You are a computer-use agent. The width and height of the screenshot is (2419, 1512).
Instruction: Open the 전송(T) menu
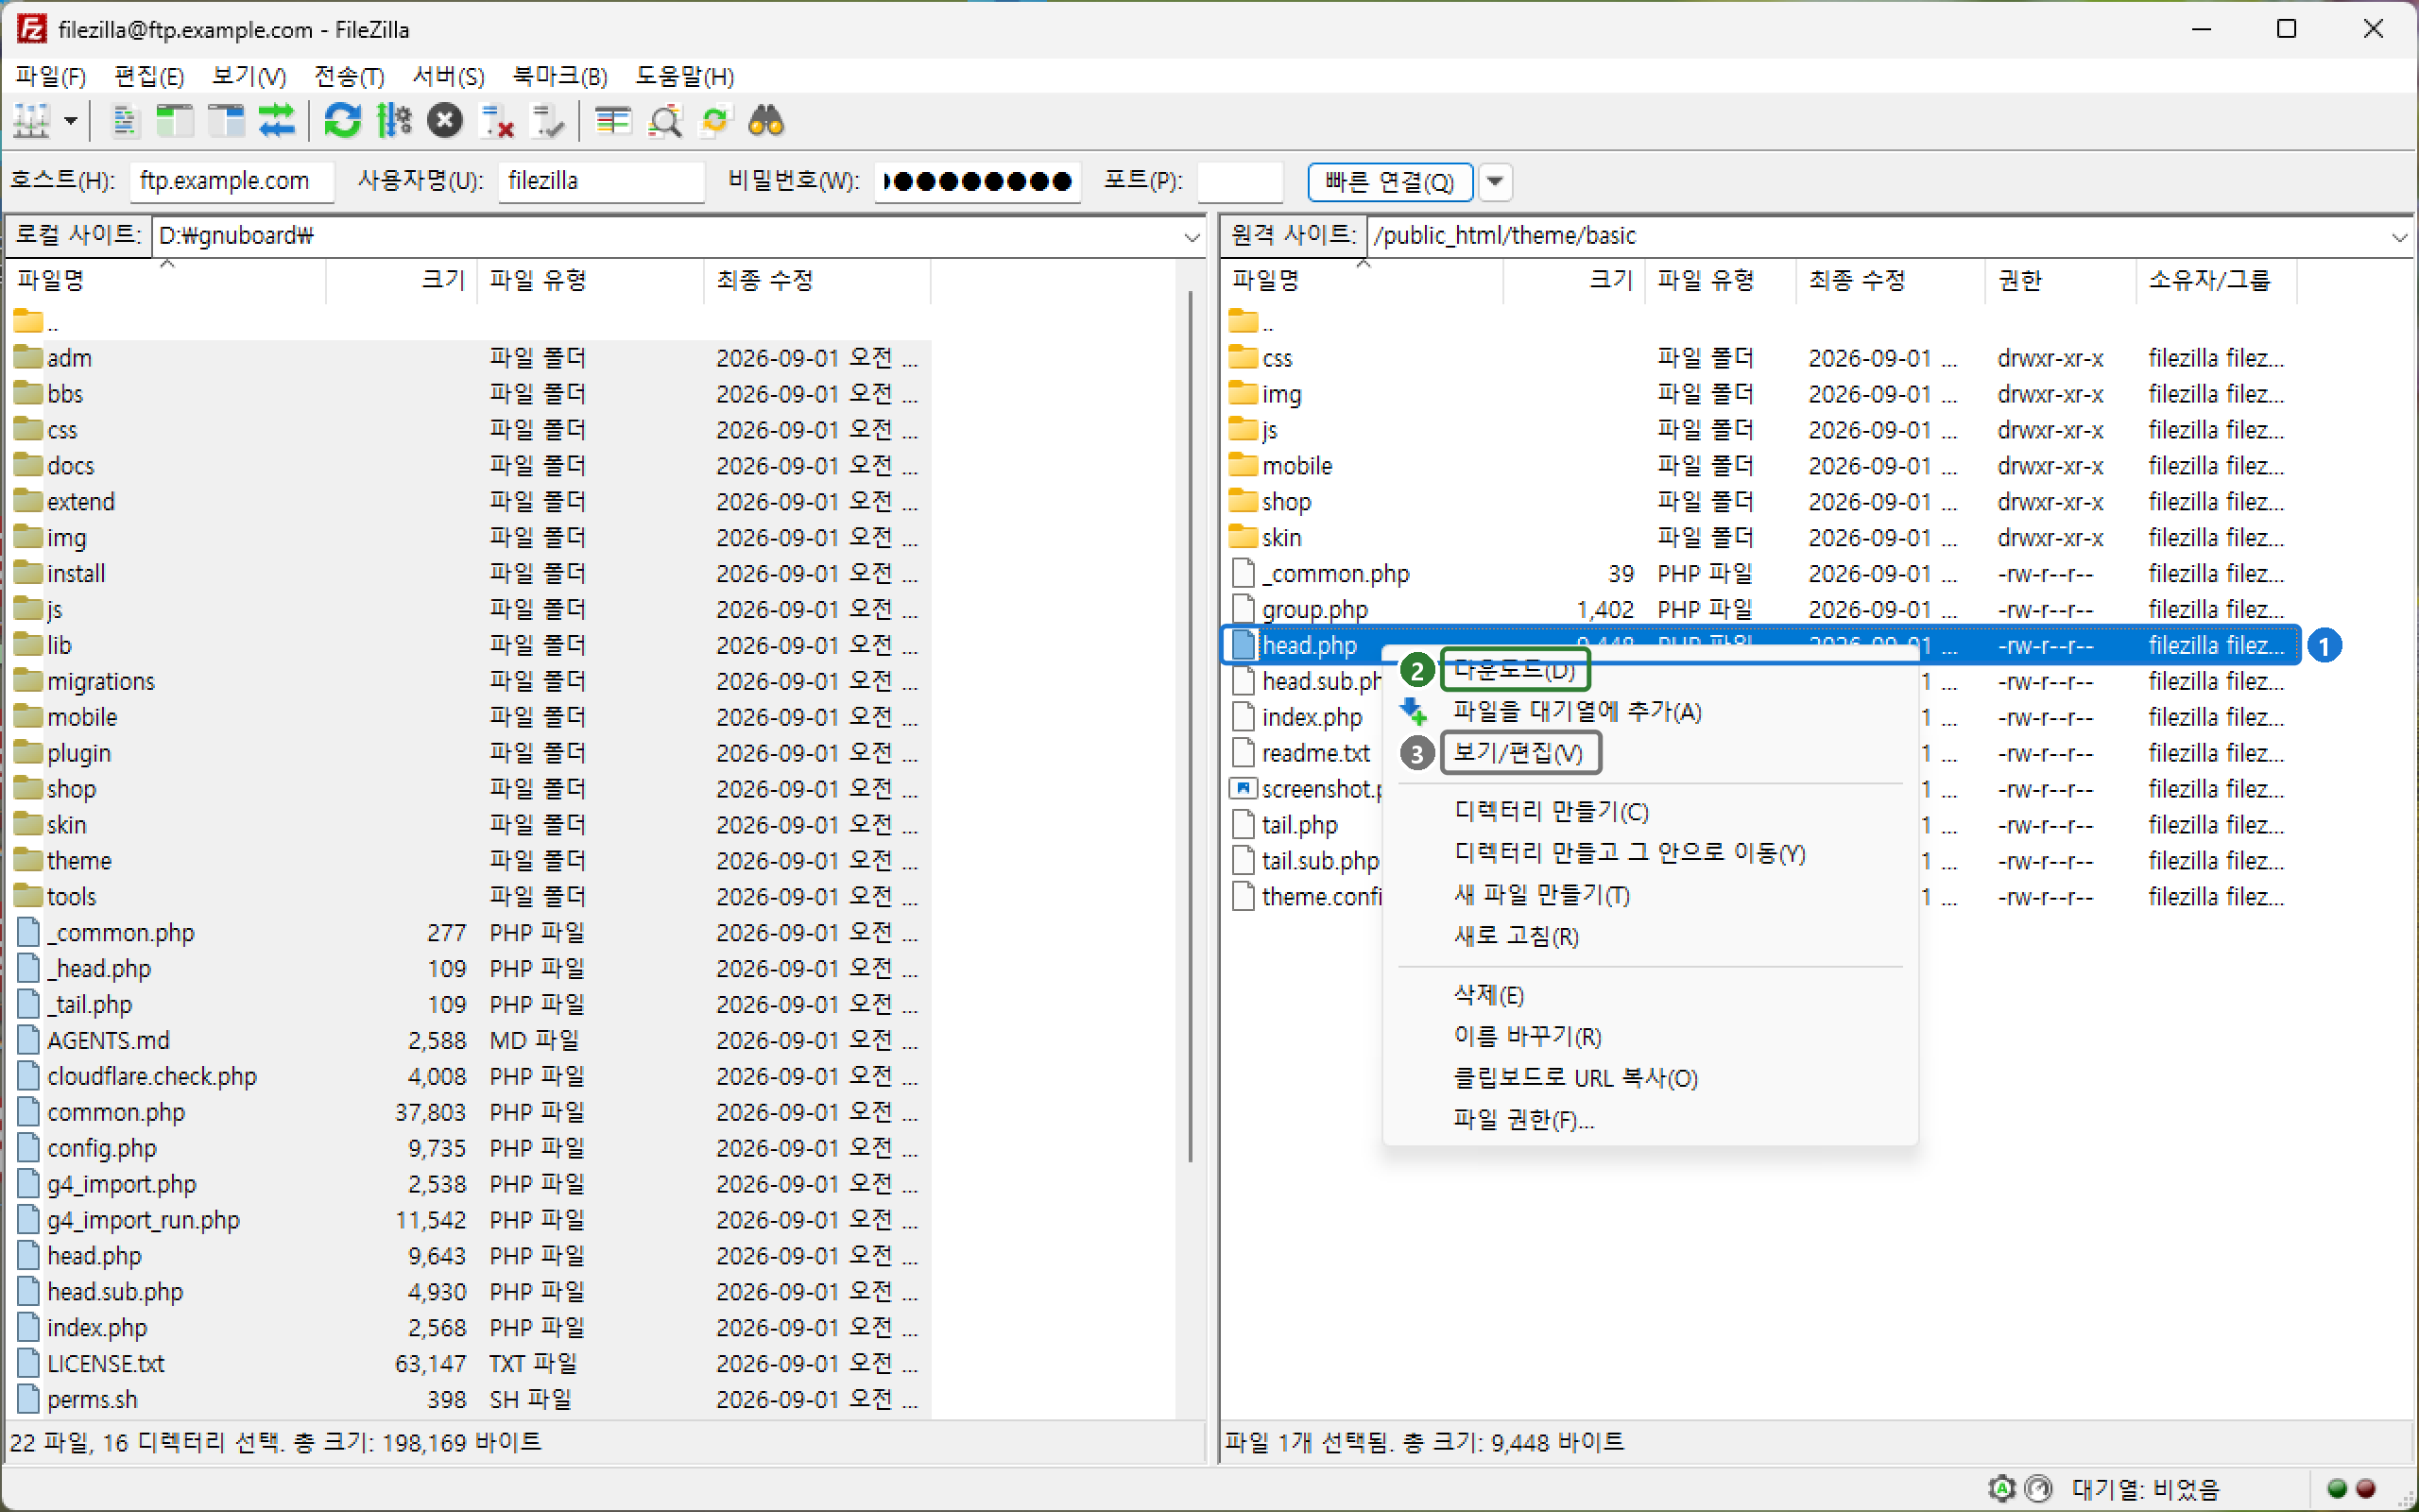point(349,76)
